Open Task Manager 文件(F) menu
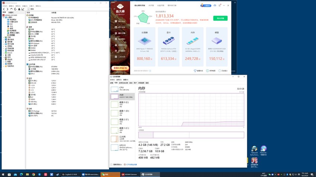 point(112,80)
